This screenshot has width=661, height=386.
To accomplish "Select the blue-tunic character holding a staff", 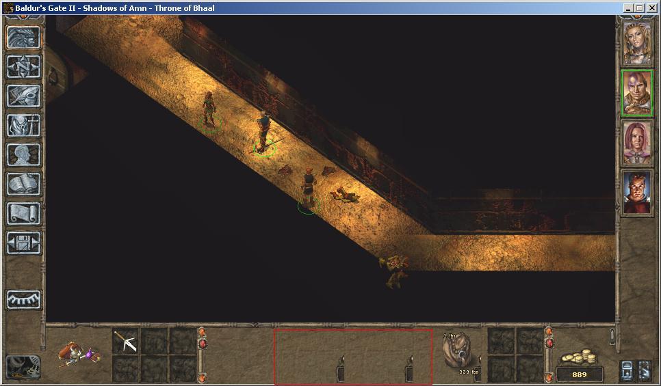I will pyautogui.click(x=263, y=131).
